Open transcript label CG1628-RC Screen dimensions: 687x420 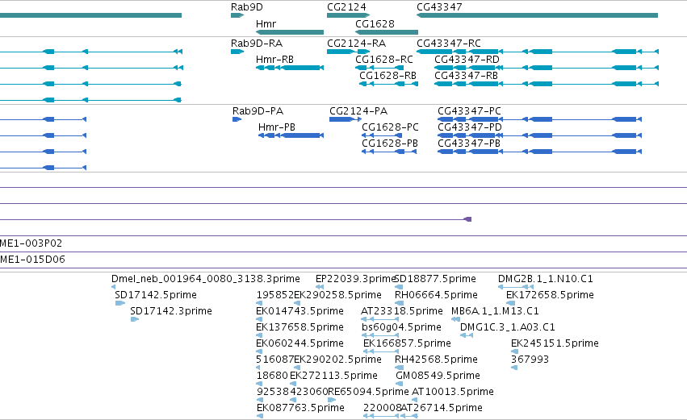(x=383, y=59)
